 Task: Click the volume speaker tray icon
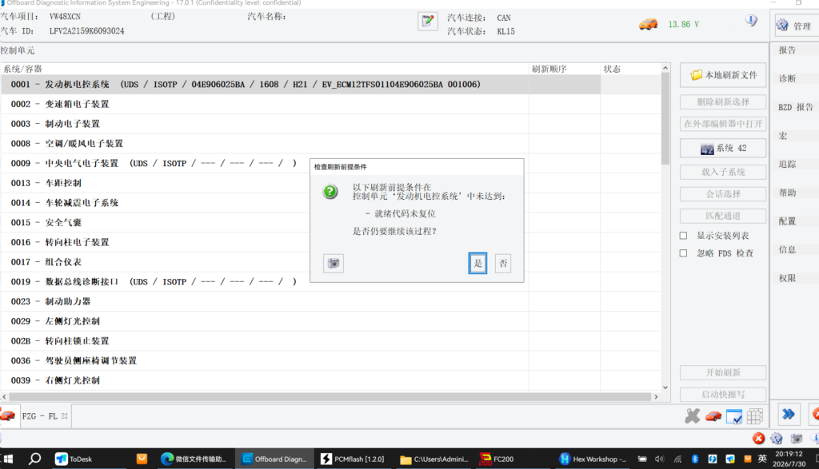(659, 459)
